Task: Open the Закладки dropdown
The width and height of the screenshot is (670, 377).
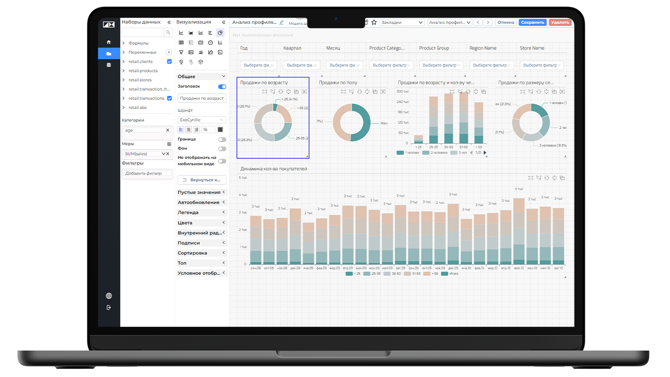Action: tap(402, 22)
